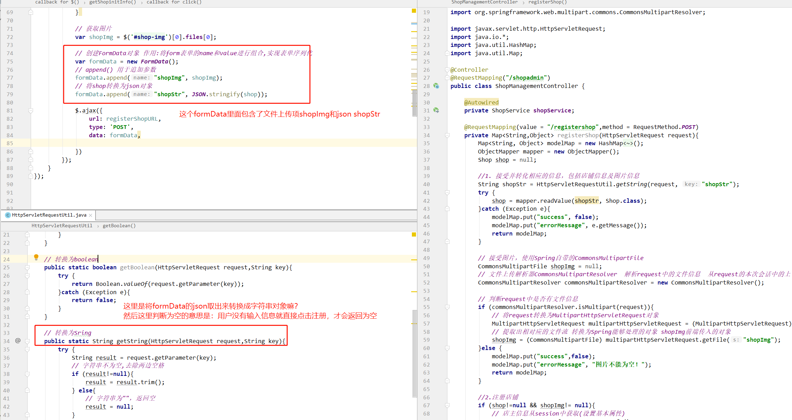
Task: Click the JavaScript editor vertical scrollbar thumb
Action: 414,103
